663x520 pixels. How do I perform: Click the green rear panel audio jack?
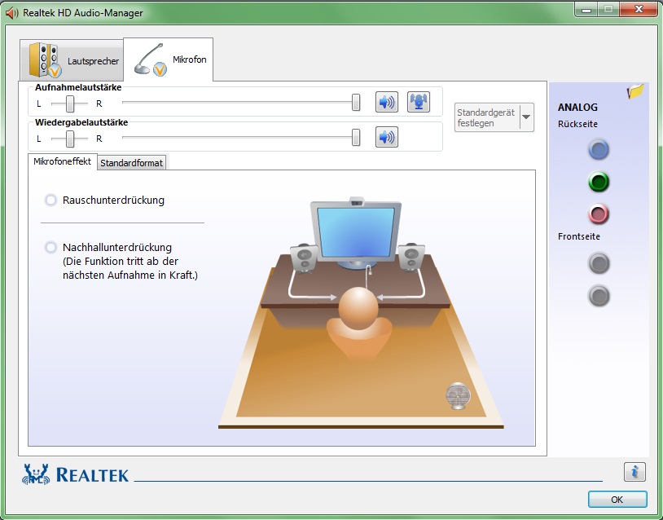[599, 182]
